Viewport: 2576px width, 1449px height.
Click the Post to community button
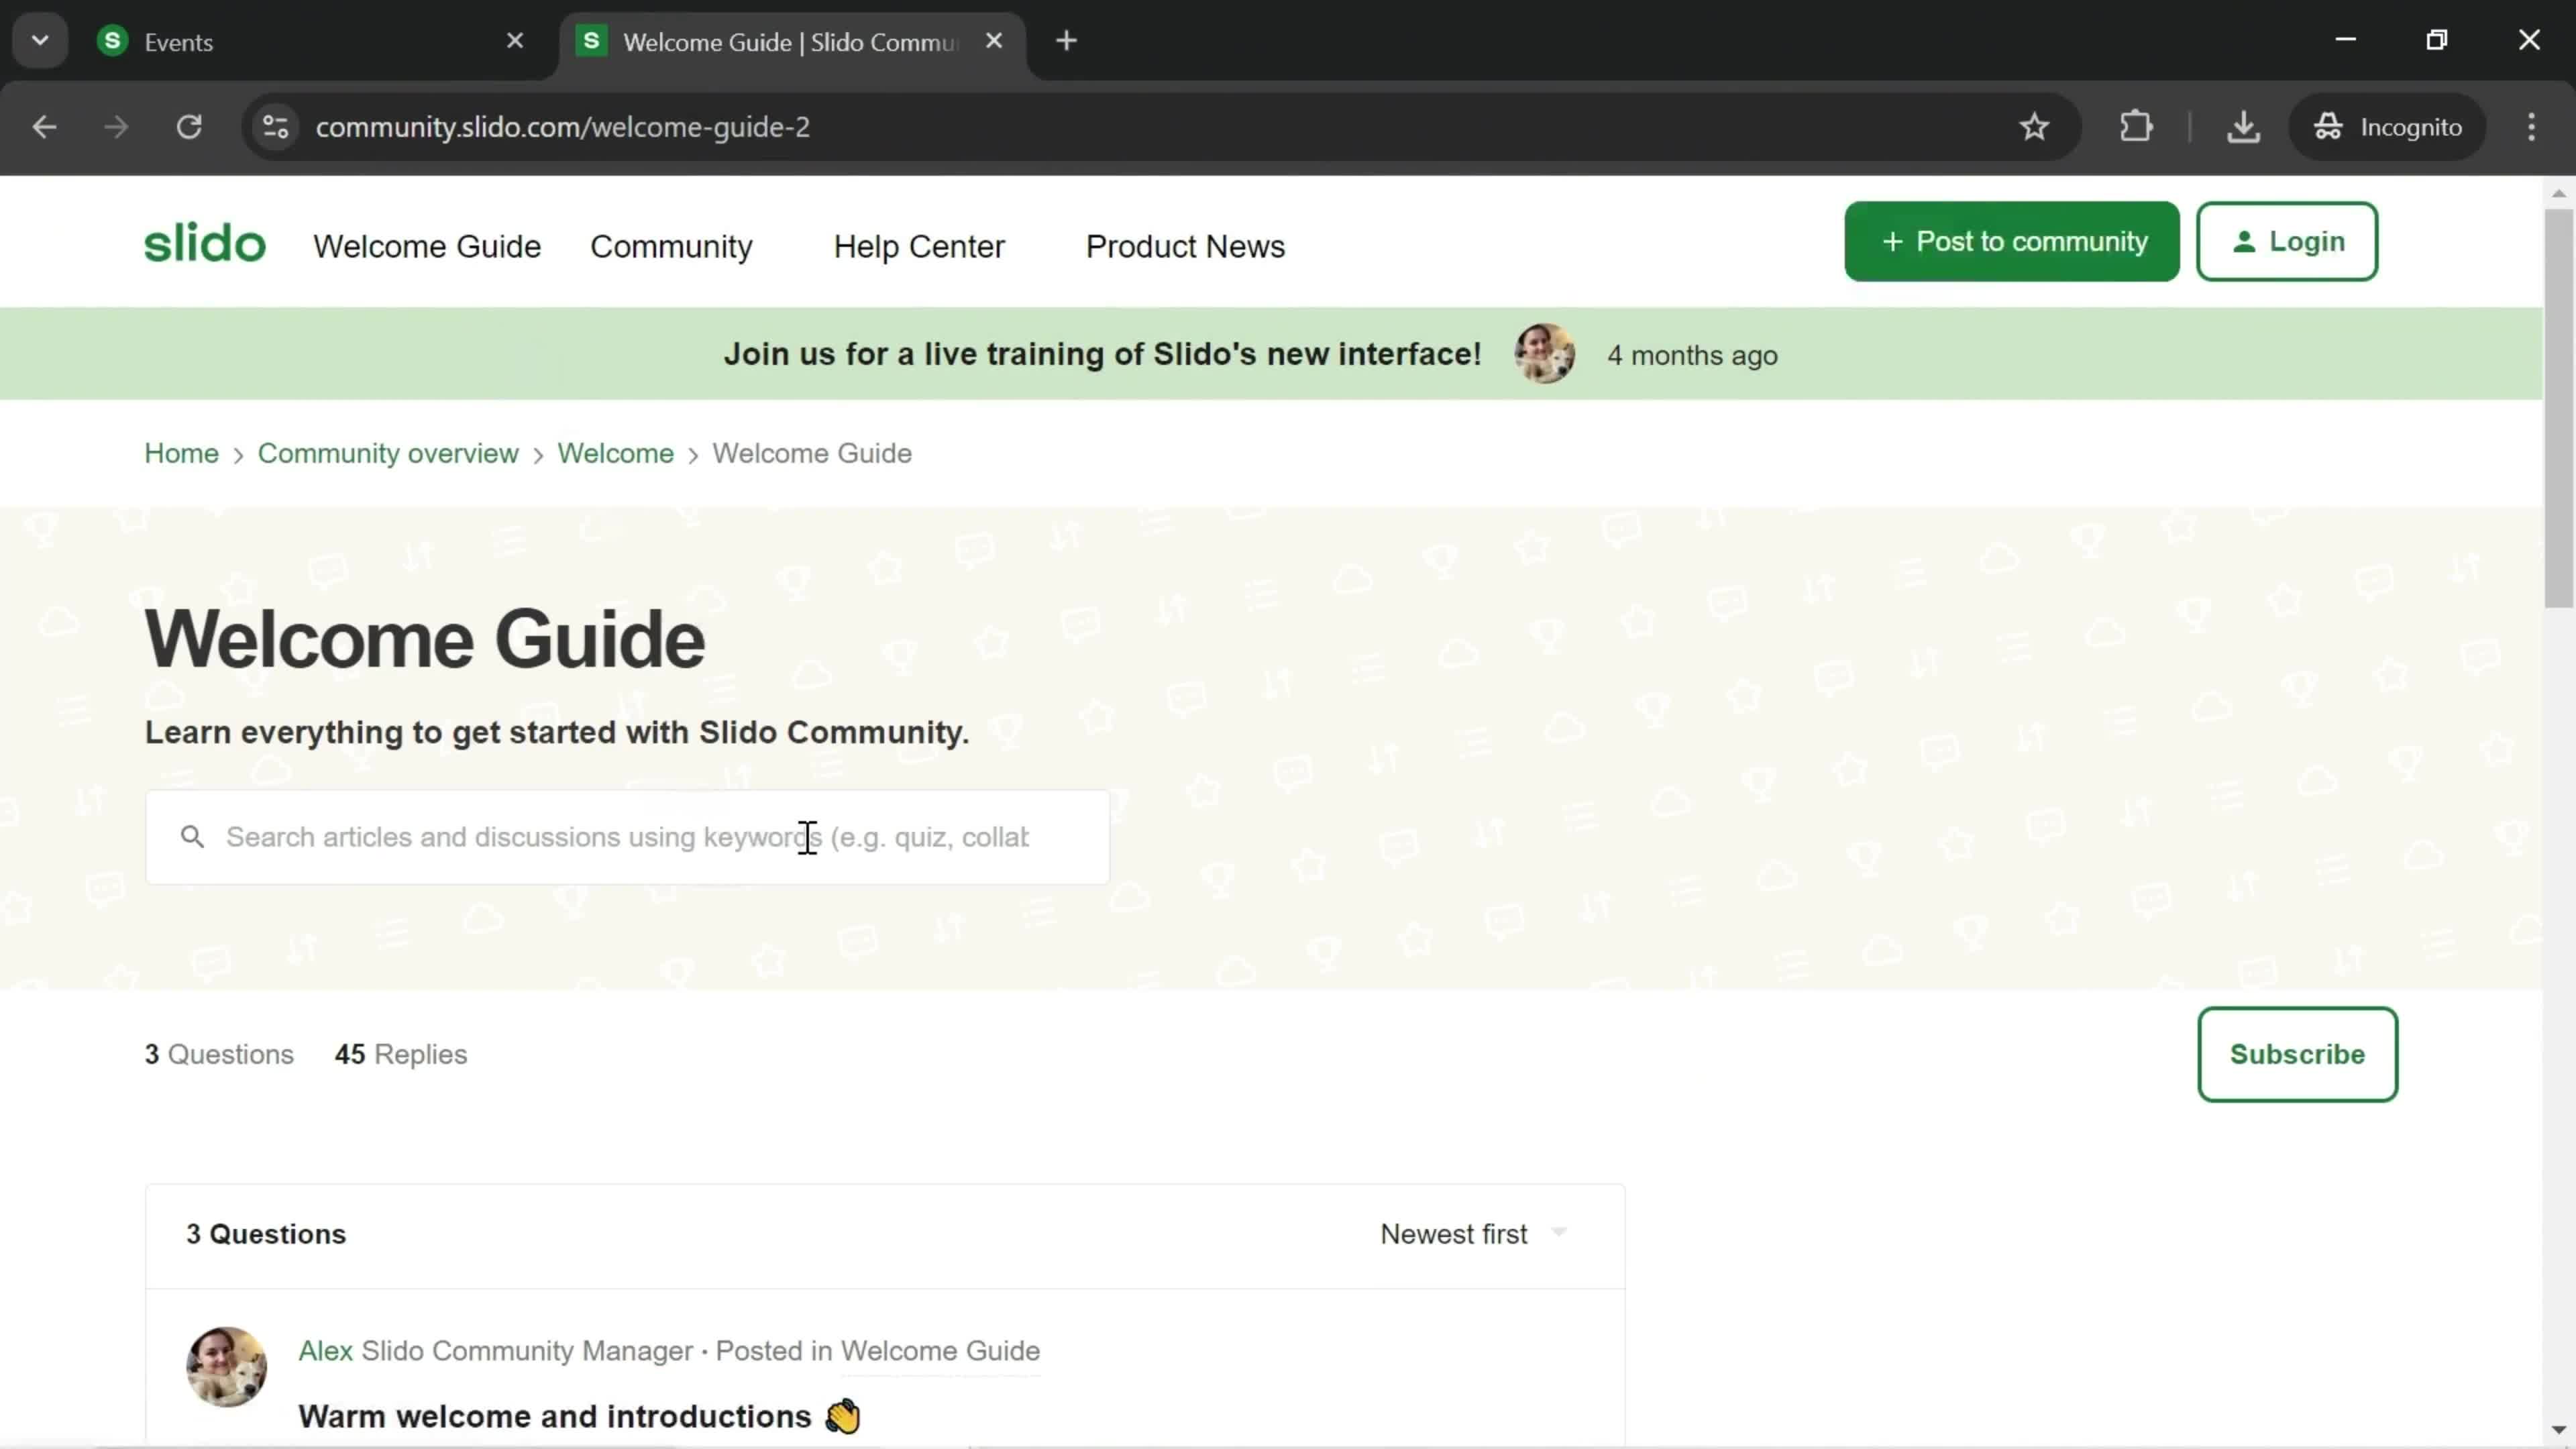pos(2015,242)
